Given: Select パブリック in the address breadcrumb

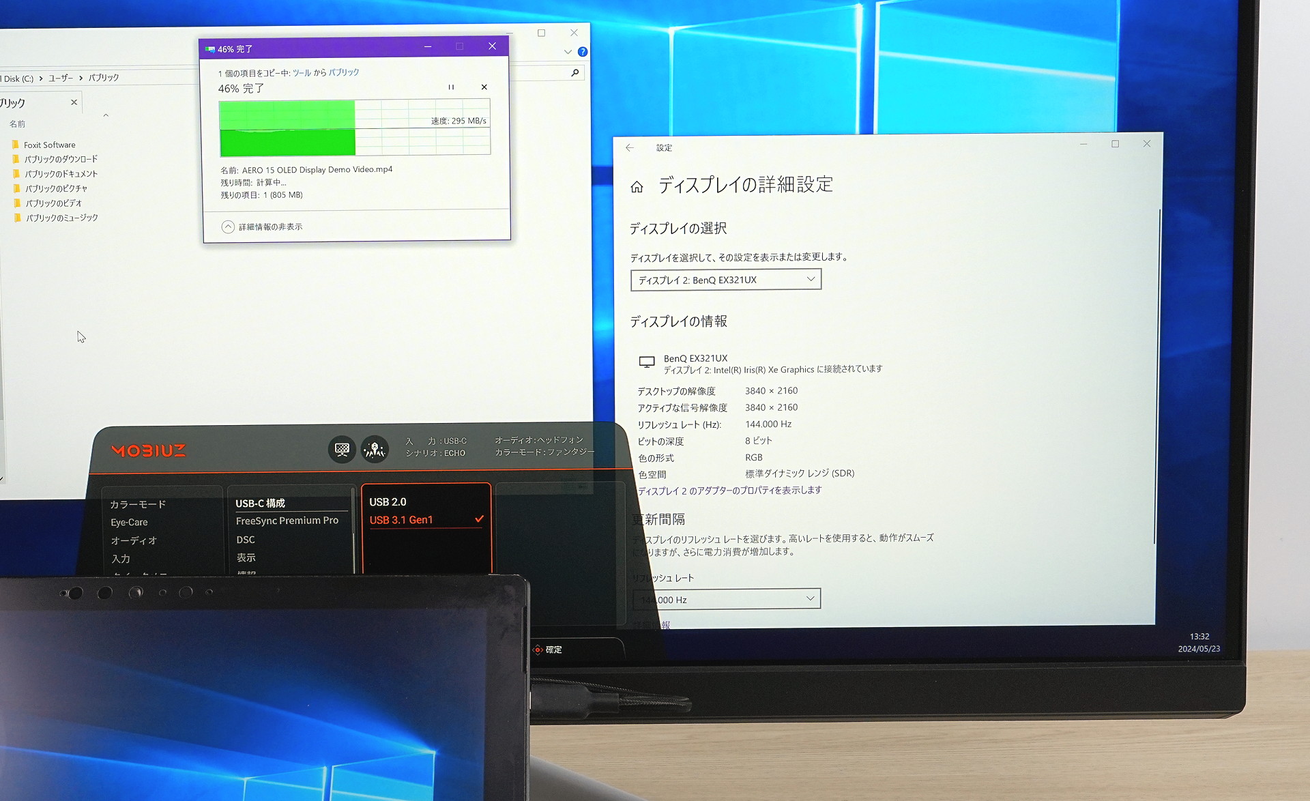Looking at the screenshot, I should (104, 78).
